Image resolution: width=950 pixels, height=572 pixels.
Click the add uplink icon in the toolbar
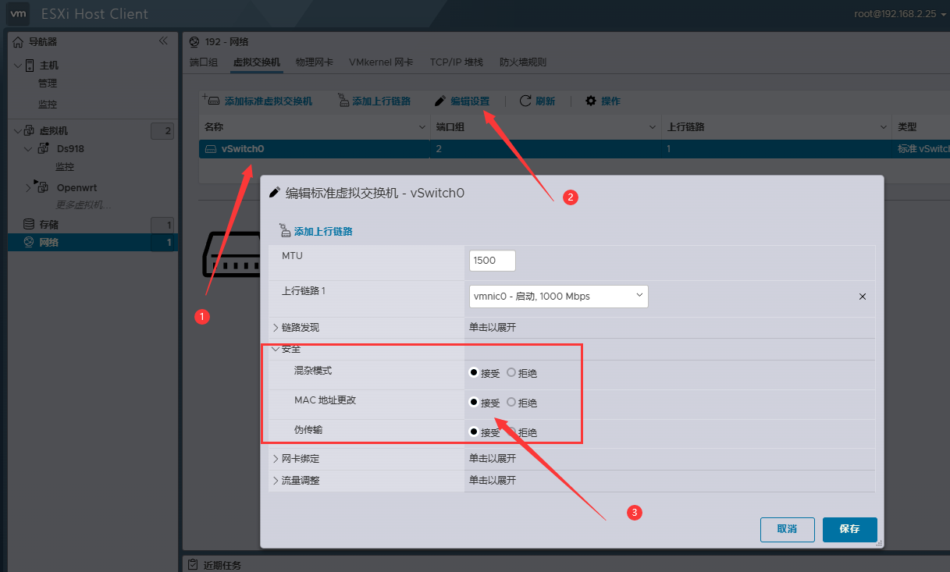343,100
